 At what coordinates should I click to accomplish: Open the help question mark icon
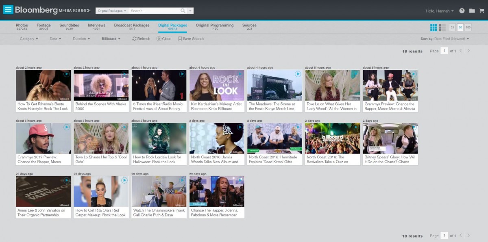point(462,11)
